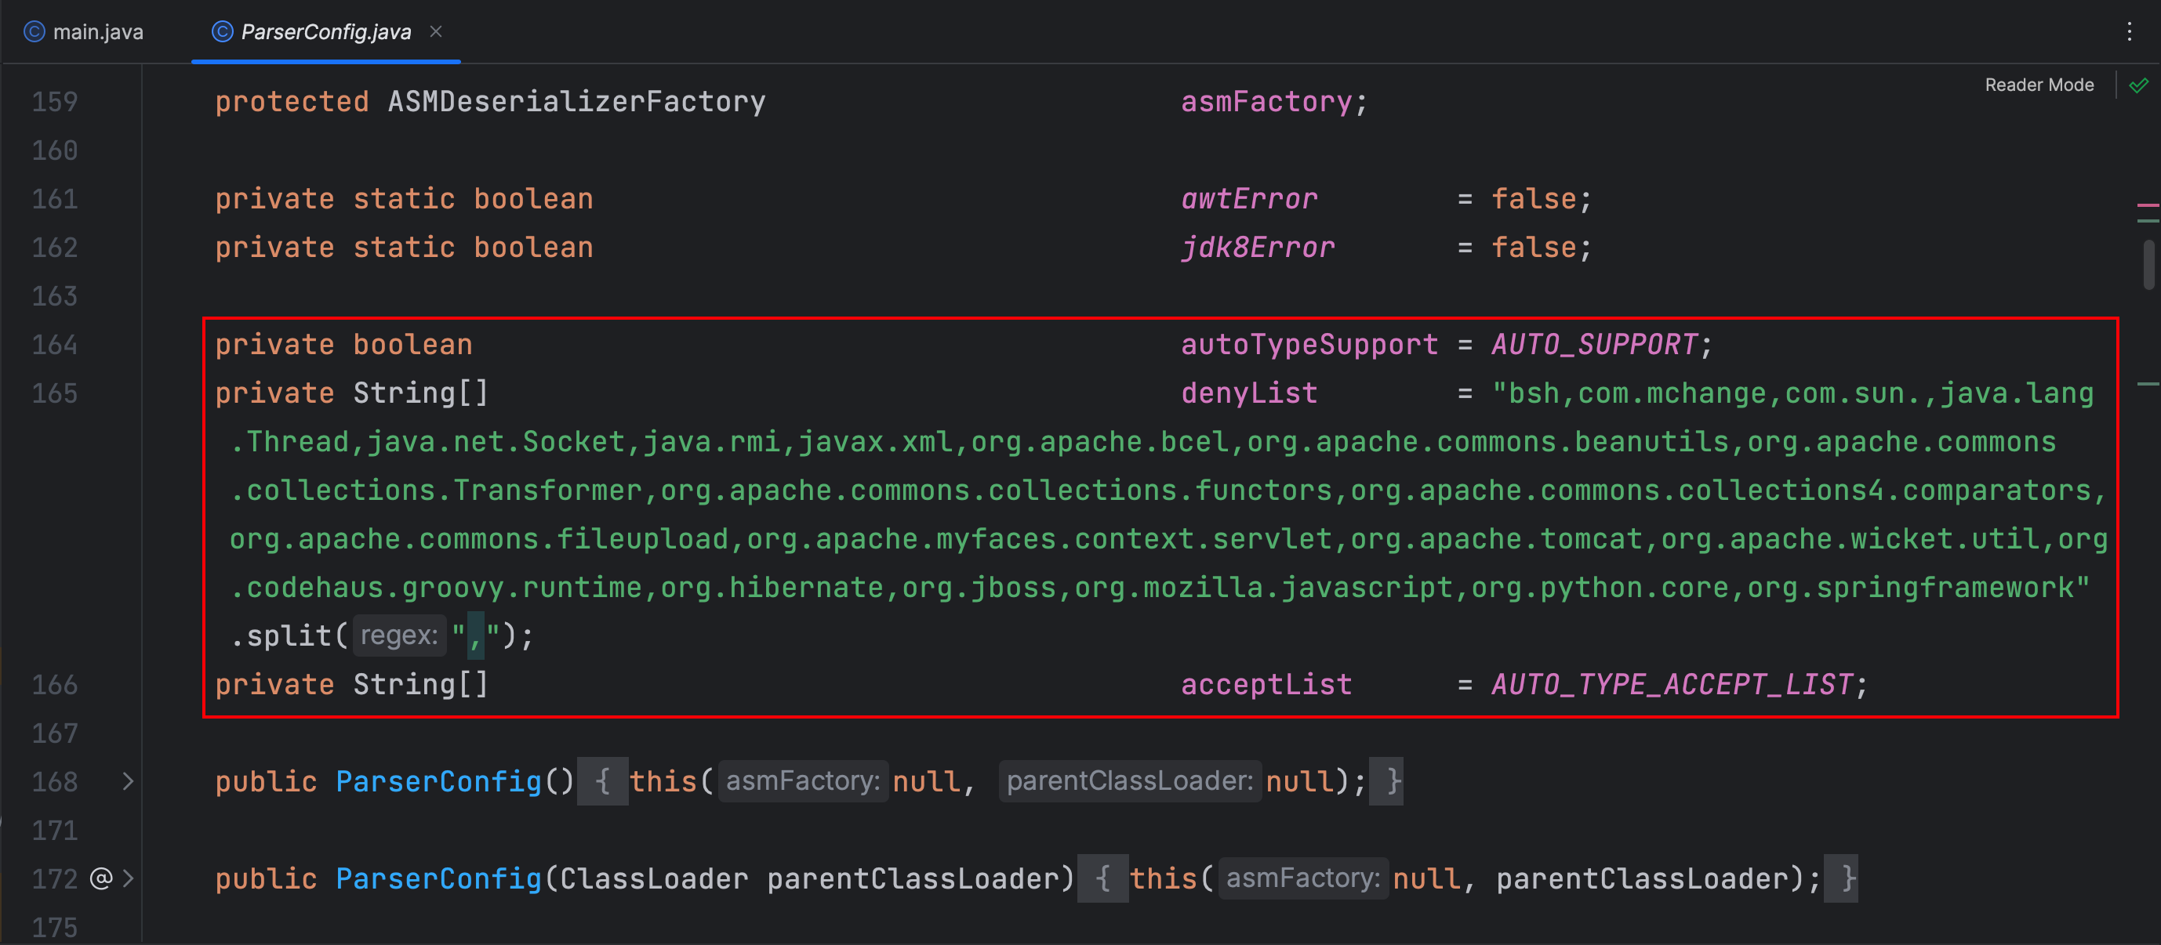
Task: Click the .split method call
Action: (280, 636)
